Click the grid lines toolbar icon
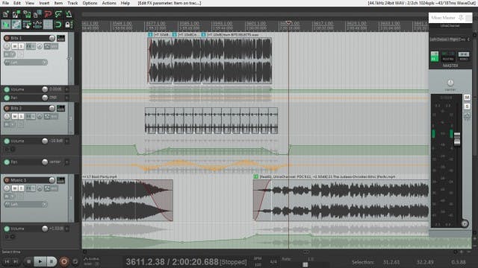 tap(48, 25)
